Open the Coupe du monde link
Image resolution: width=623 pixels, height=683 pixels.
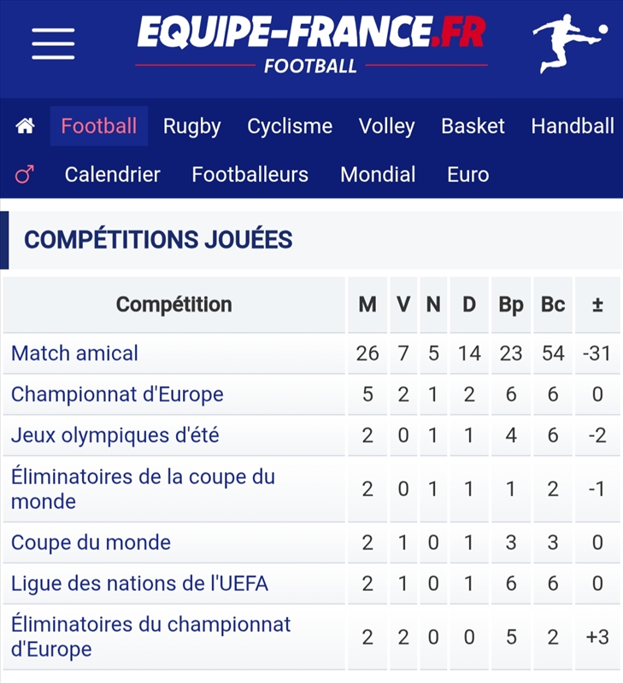91,542
